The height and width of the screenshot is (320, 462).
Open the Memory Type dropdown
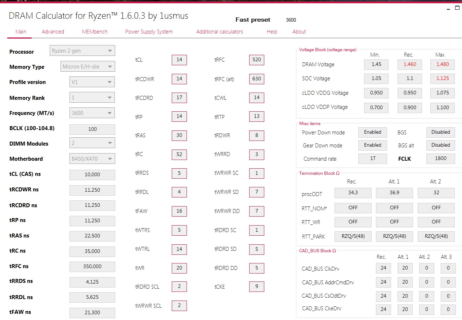(x=88, y=67)
